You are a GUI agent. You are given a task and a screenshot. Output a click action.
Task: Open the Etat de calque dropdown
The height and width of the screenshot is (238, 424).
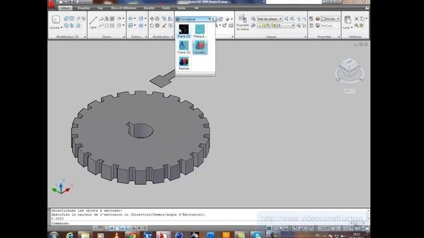click(x=270, y=19)
